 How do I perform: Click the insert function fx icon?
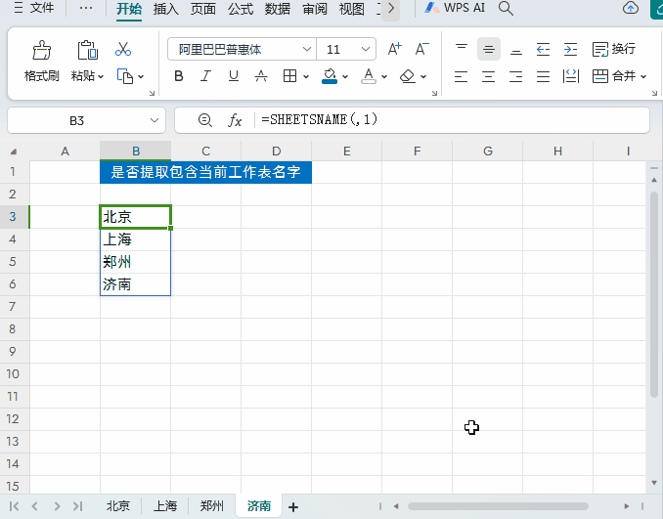[235, 120]
